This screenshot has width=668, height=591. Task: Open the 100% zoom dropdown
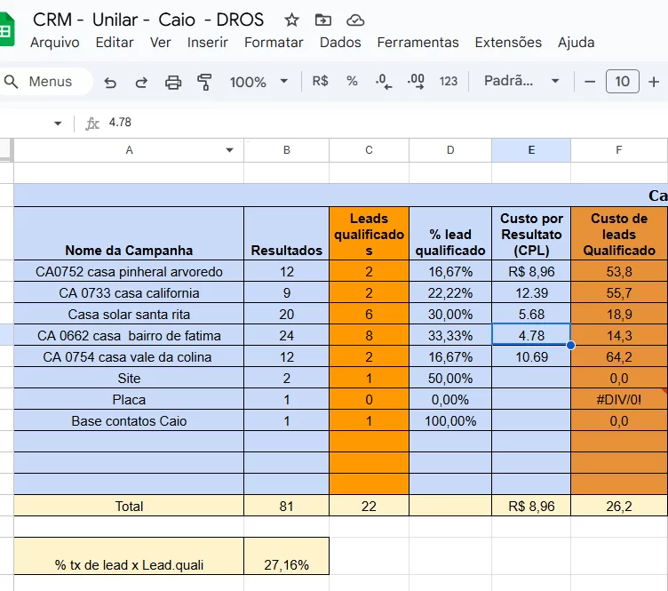[258, 82]
